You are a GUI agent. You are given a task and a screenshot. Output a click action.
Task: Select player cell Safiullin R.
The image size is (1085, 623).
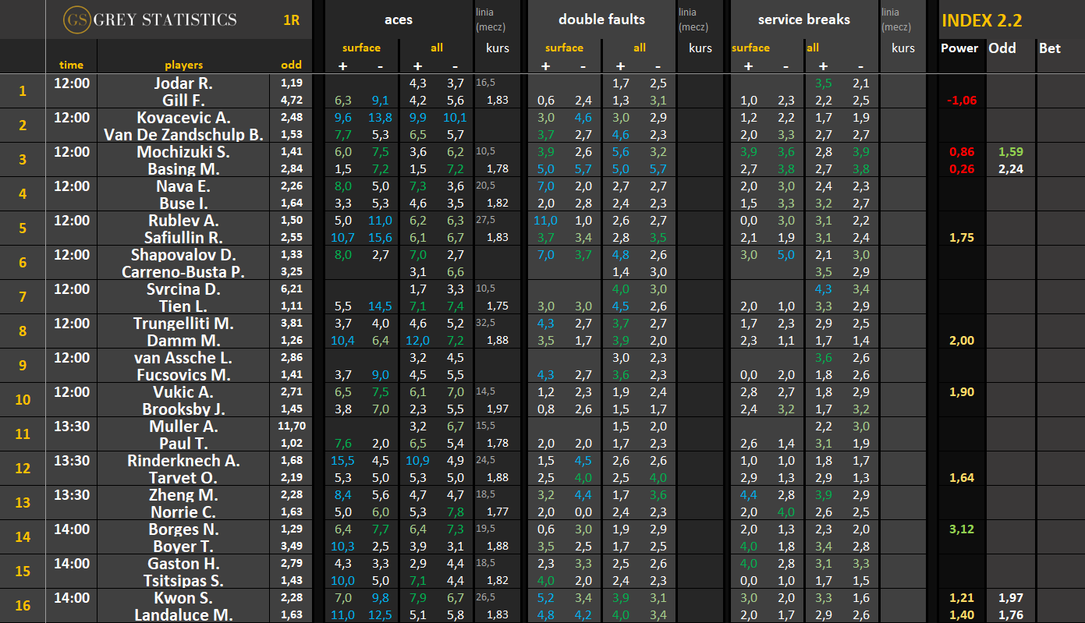click(183, 237)
